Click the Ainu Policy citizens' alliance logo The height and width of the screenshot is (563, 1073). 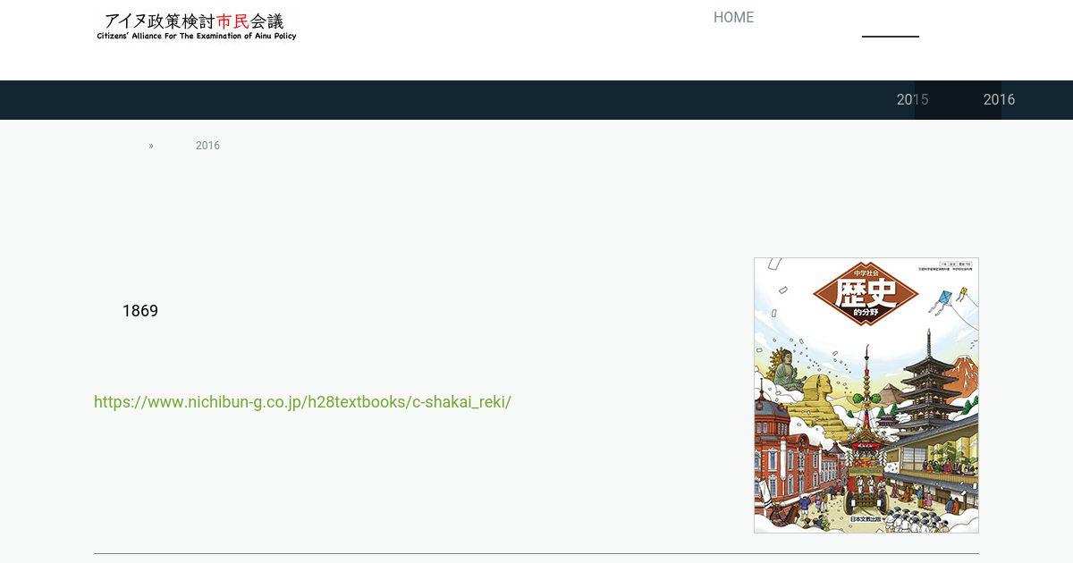197,26
